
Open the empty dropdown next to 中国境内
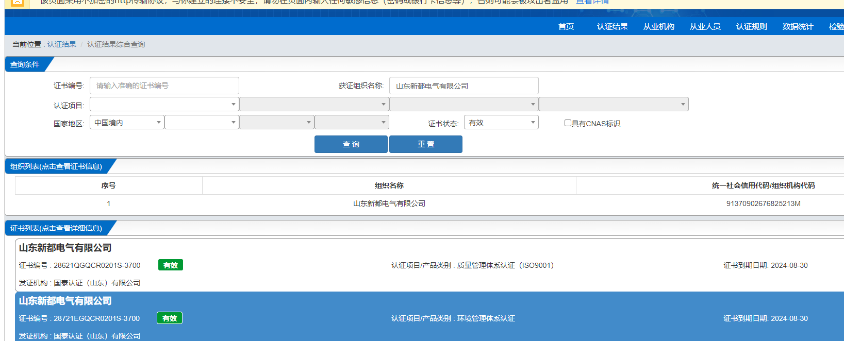click(x=202, y=122)
